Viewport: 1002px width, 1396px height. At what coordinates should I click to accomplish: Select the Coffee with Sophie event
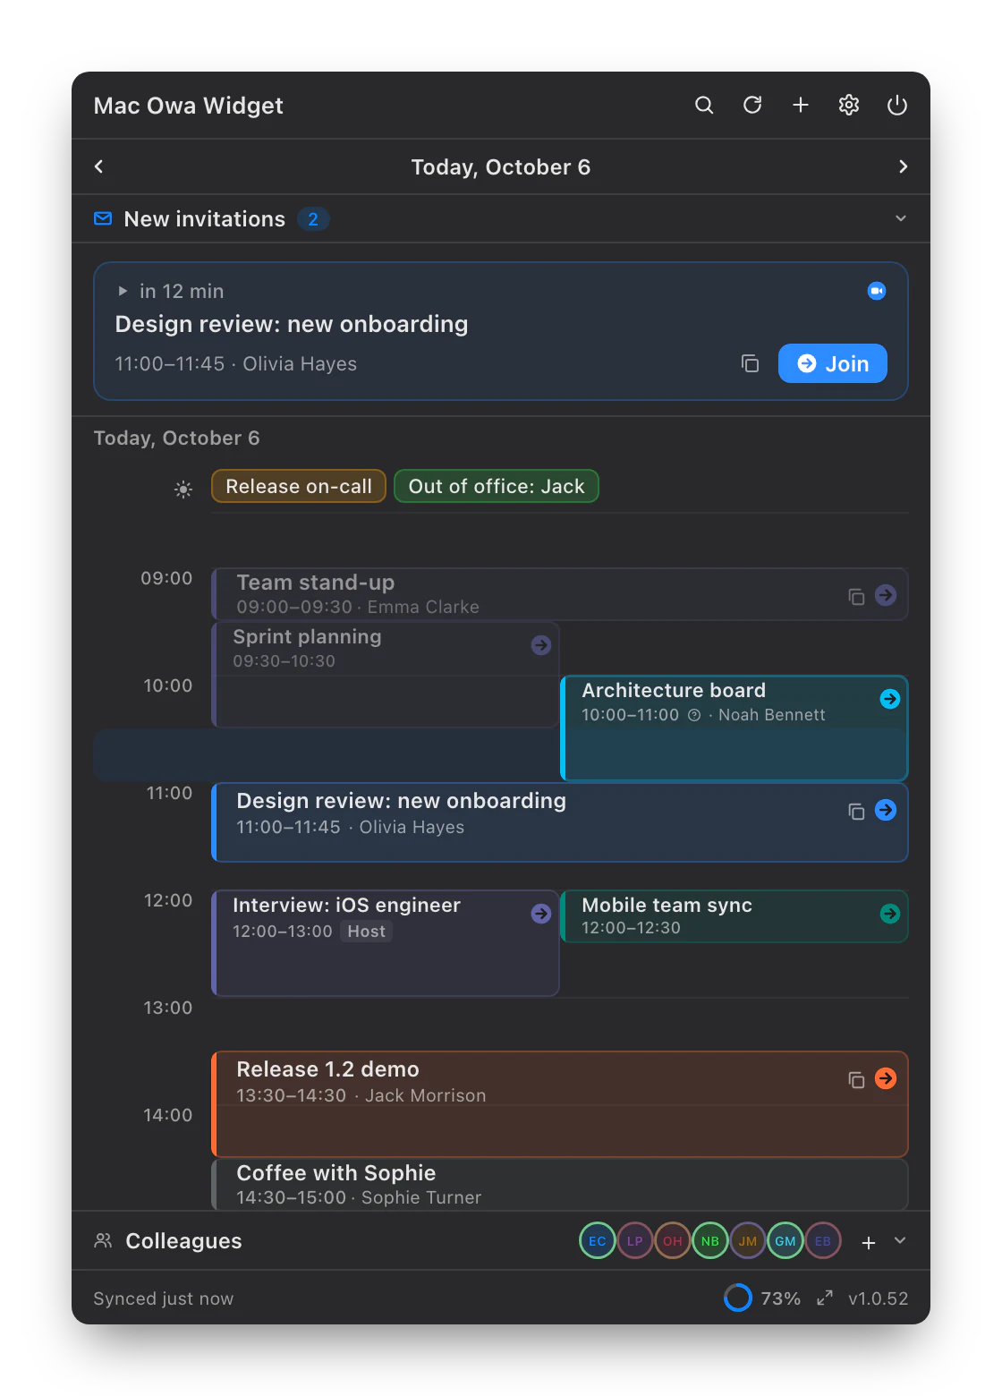pyautogui.click(x=560, y=1185)
